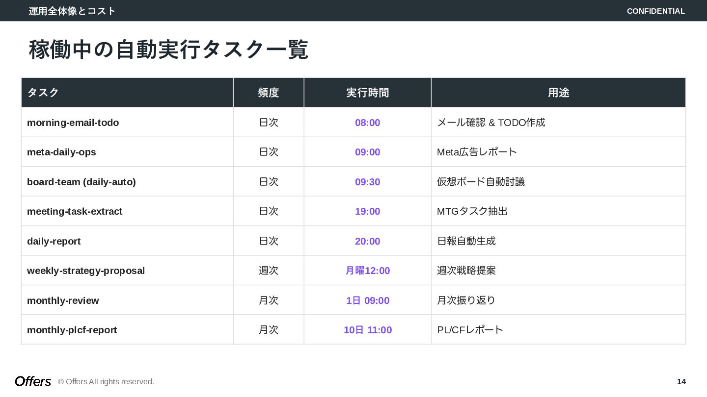Click the 頻度 column header
The height and width of the screenshot is (397, 707).
(269, 93)
